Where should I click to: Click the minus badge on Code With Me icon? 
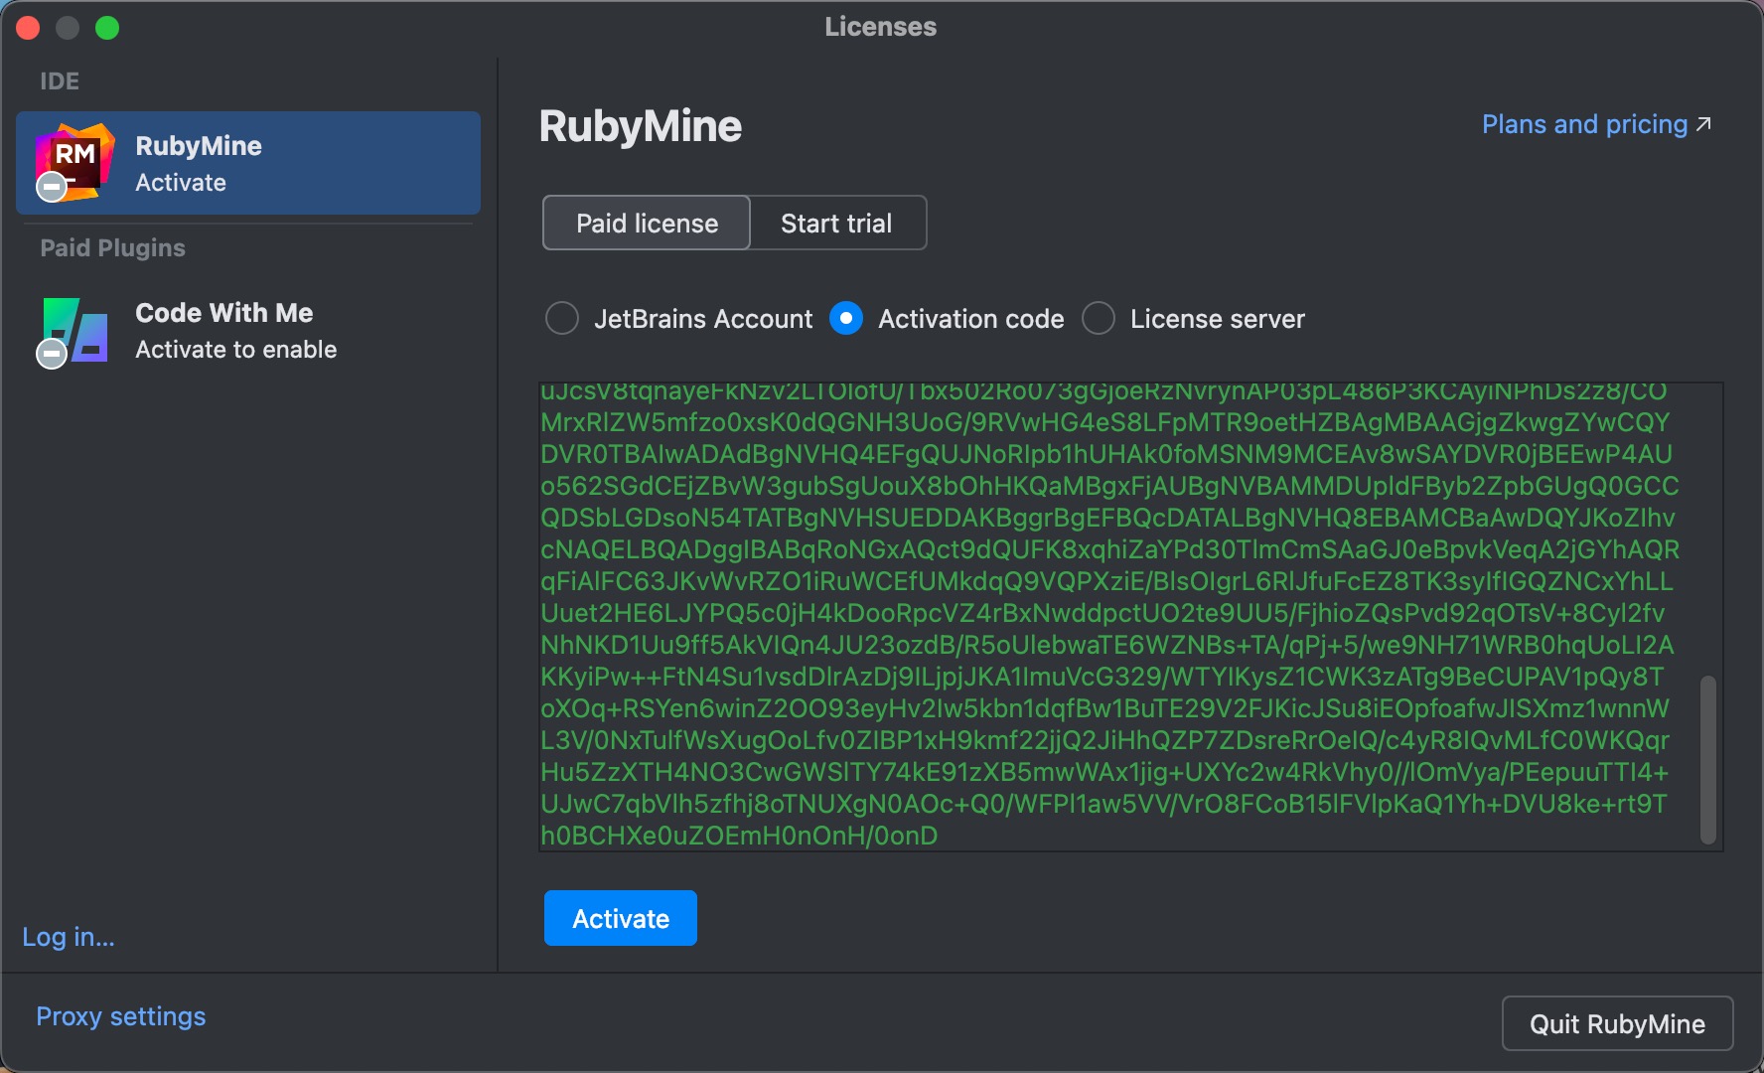[x=52, y=353]
